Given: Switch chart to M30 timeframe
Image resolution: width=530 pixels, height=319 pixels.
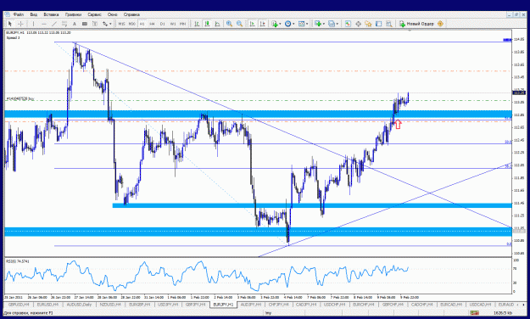Looking at the screenshot, I should click(x=131, y=24).
